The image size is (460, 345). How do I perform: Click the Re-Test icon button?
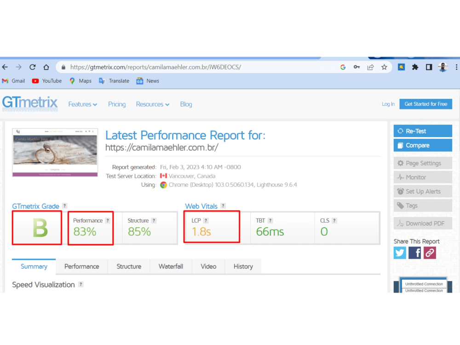tap(400, 131)
